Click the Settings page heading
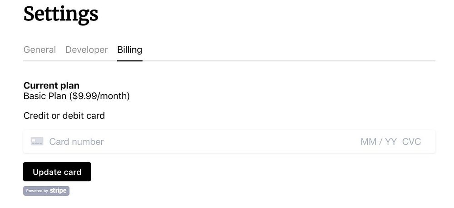 pyautogui.click(x=61, y=14)
